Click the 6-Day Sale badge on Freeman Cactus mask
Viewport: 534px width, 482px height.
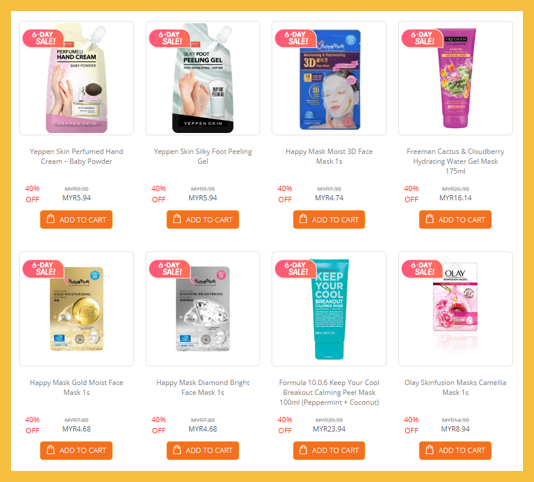click(423, 38)
